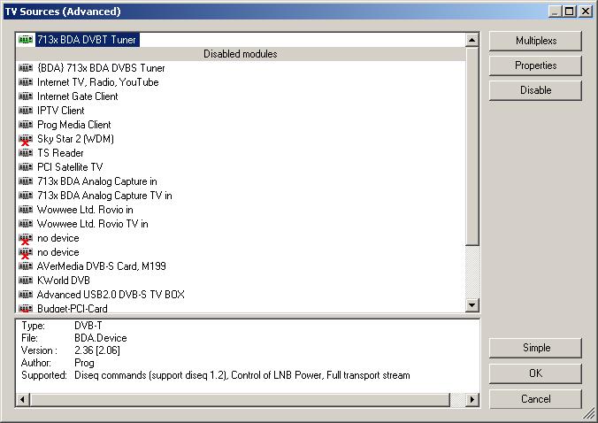Viewport: 598px width, 423px height.
Task: Click the KWorld DVB device icon
Action: tap(25, 281)
